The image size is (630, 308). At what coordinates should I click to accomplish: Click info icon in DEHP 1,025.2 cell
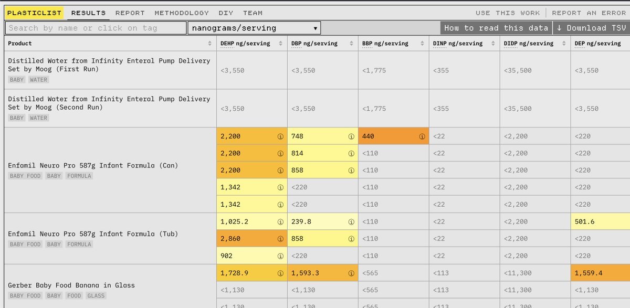(280, 222)
